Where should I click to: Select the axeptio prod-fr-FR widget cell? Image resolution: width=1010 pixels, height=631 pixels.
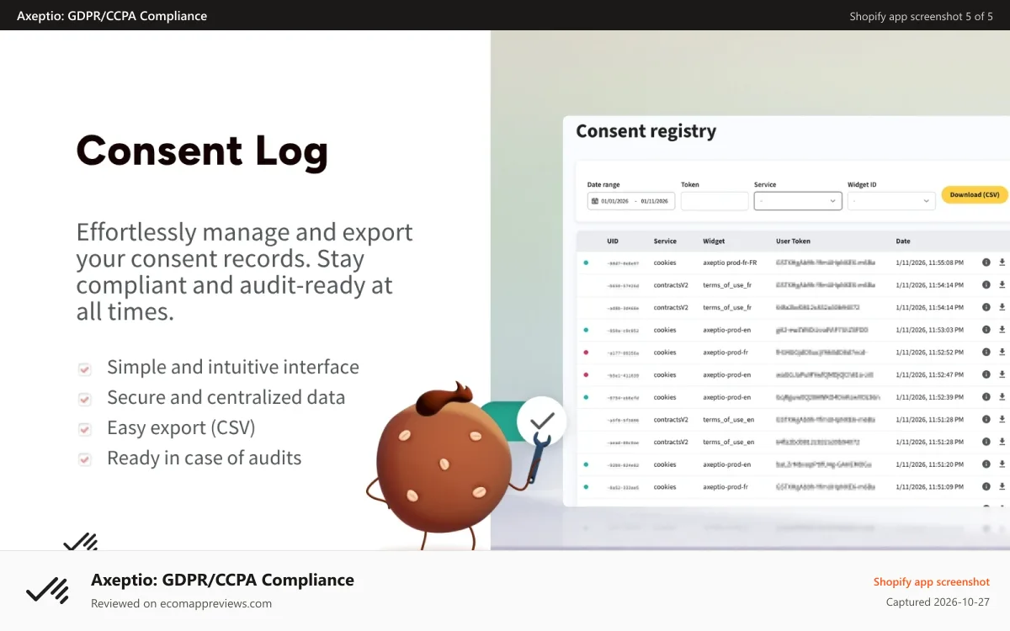coord(730,262)
